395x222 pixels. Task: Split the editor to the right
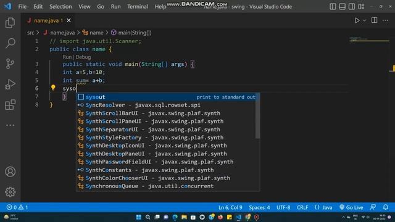click(375, 20)
